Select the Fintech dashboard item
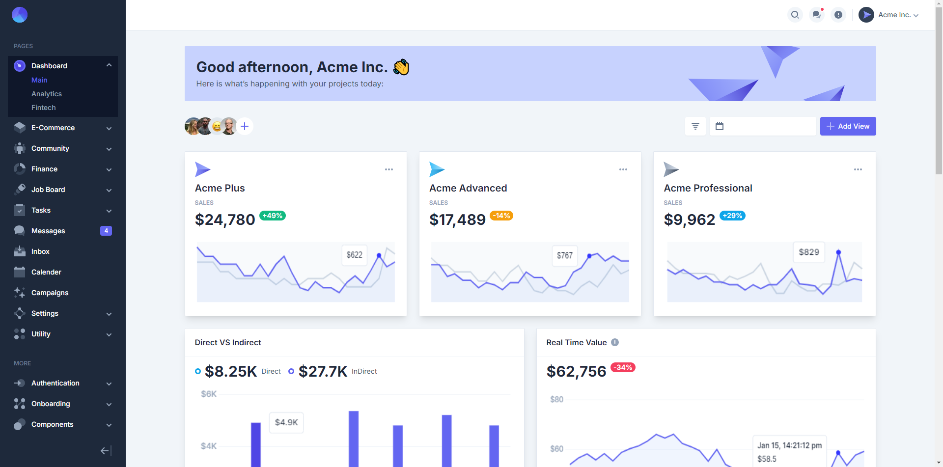This screenshot has width=943, height=467. [44, 108]
